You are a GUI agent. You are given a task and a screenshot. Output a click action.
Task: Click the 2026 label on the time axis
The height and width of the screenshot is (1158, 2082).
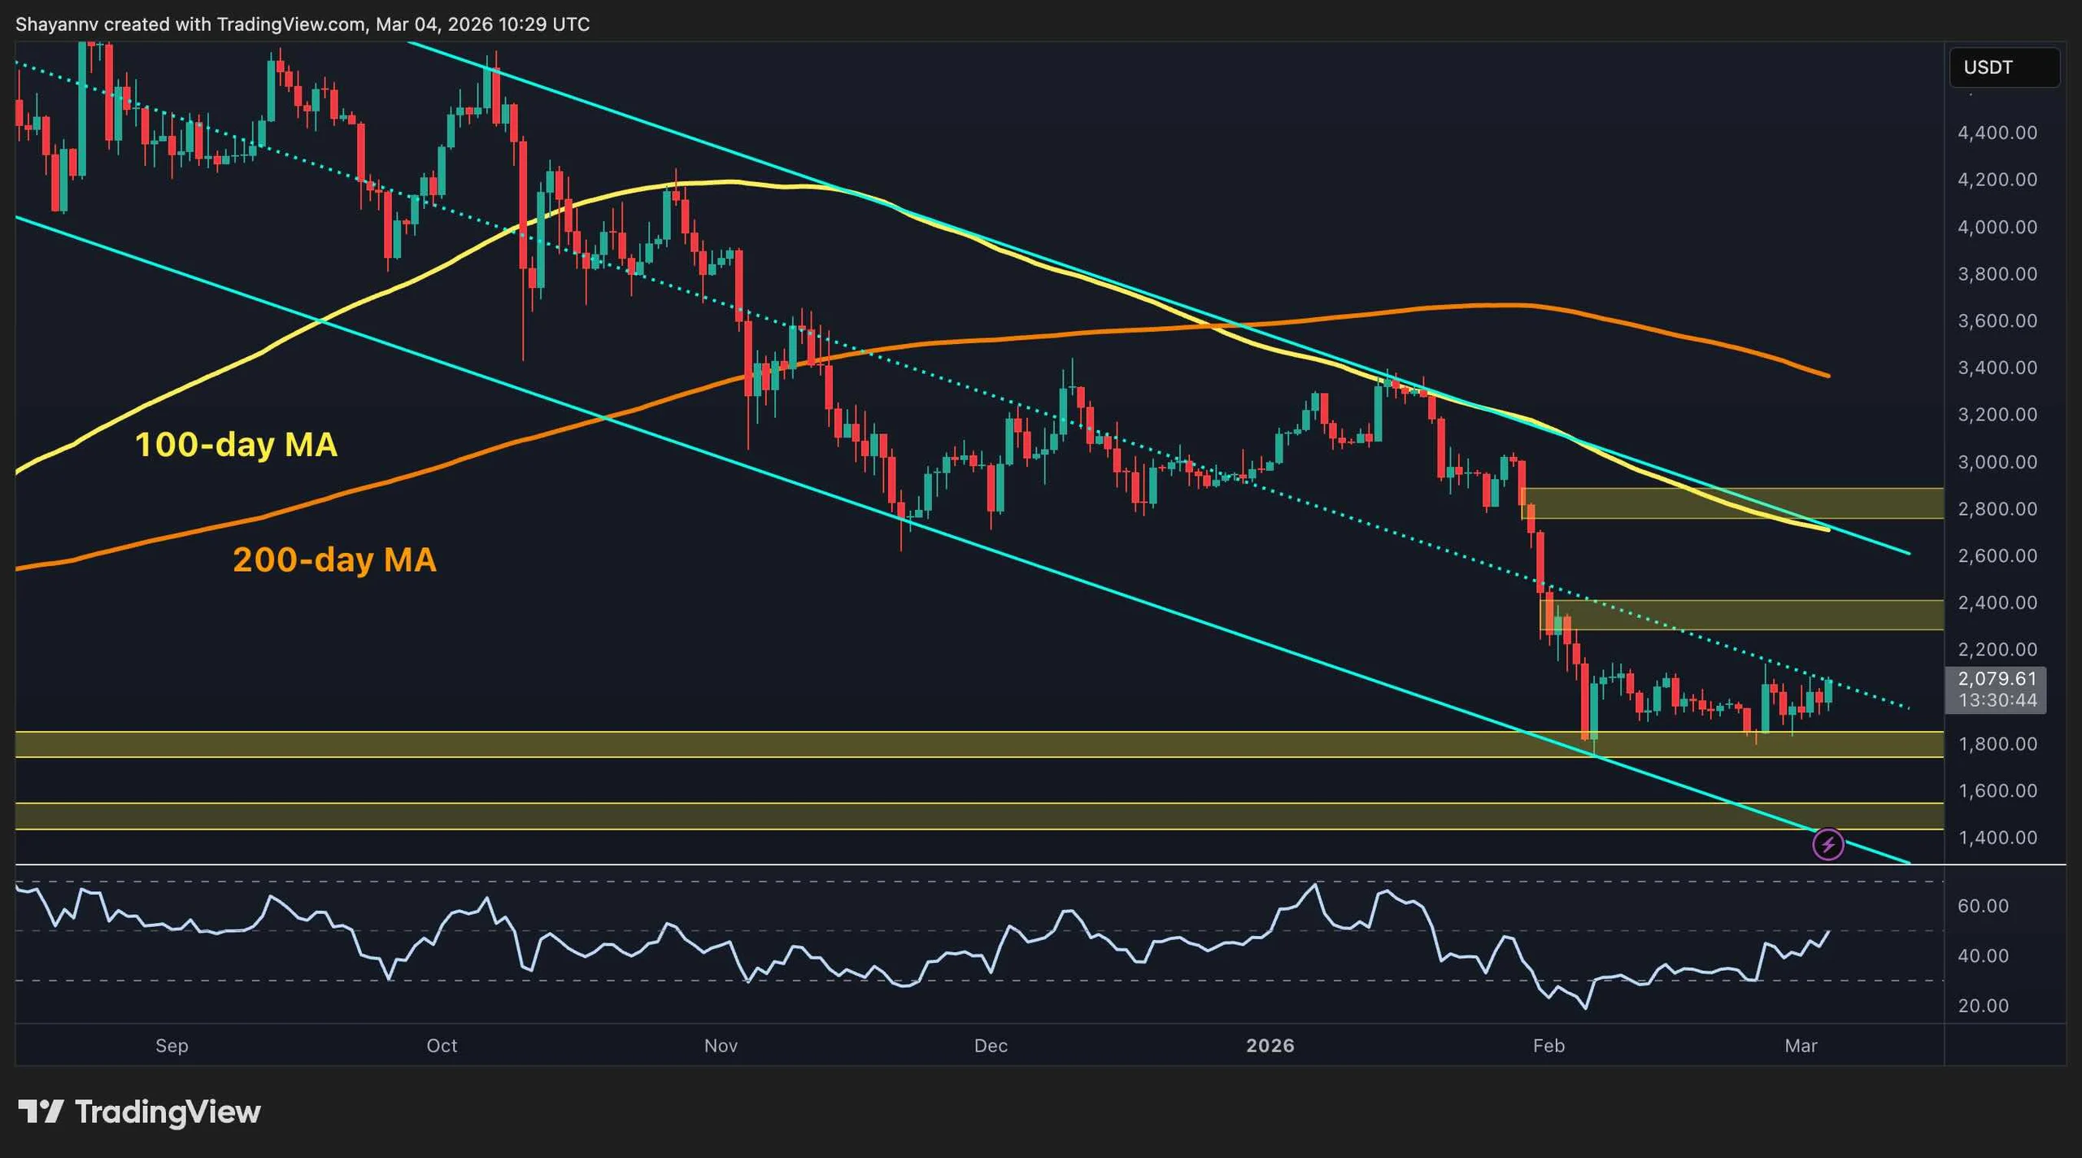point(1271,1047)
